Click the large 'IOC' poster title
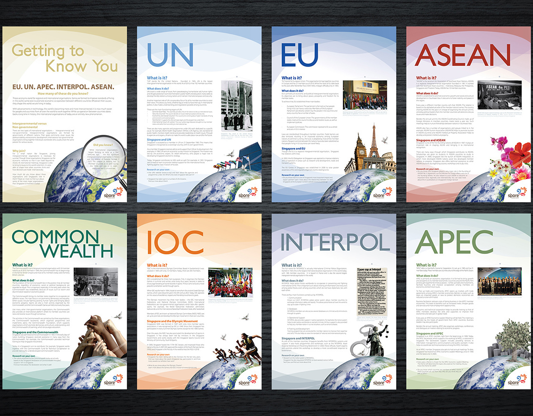 point(175,242)
